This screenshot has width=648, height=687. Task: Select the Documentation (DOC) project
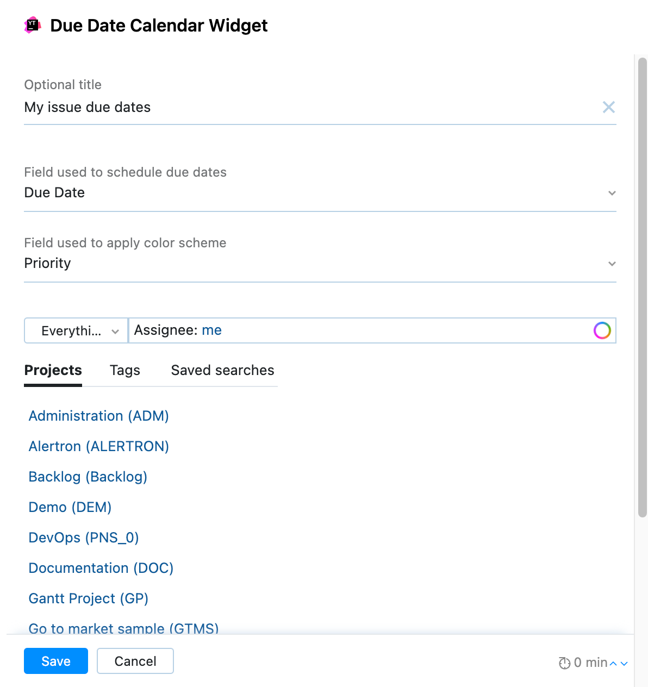coord(101,568)
